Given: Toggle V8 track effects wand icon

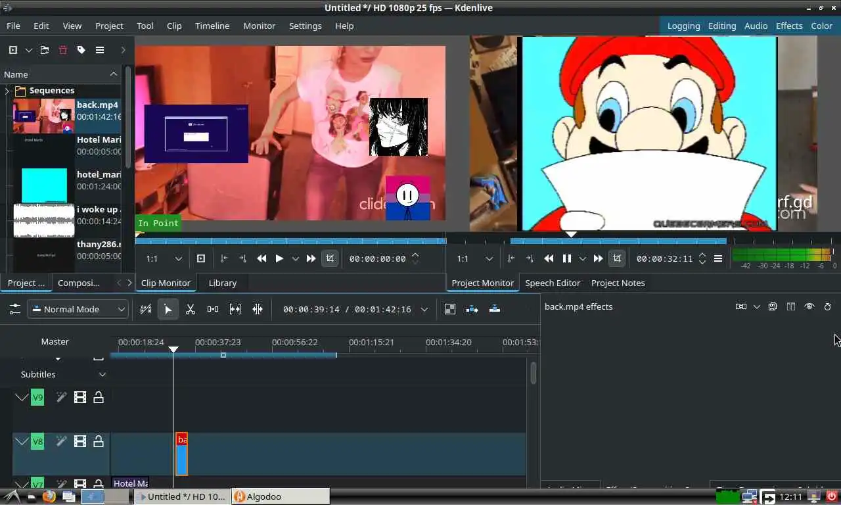Looking at the screenshot, I should point(61,442).
